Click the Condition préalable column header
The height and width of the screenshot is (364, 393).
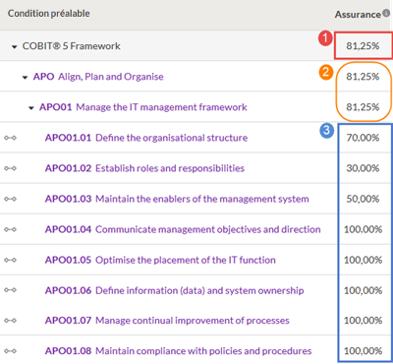[49, 14]
